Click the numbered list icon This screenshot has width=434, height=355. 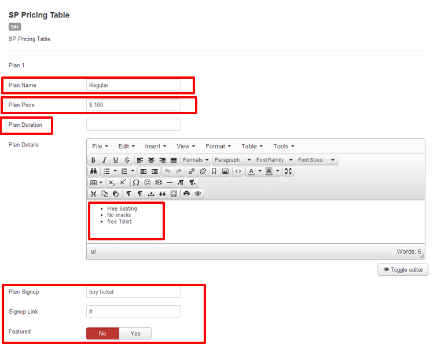124,171
